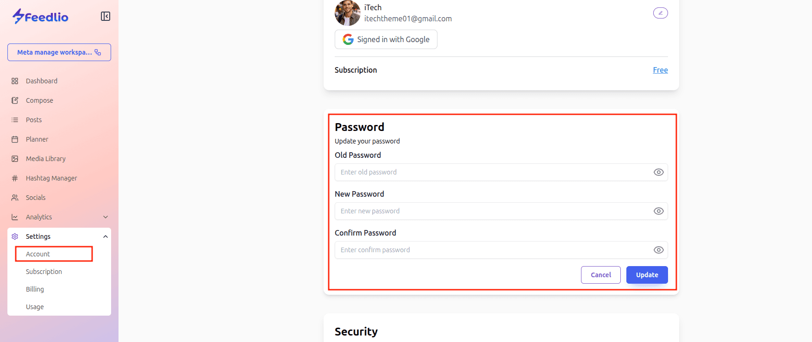812x342 pixels.
Task: Click the Planner calendar icon
Action: pyautogui.click(x=15, y=139)
